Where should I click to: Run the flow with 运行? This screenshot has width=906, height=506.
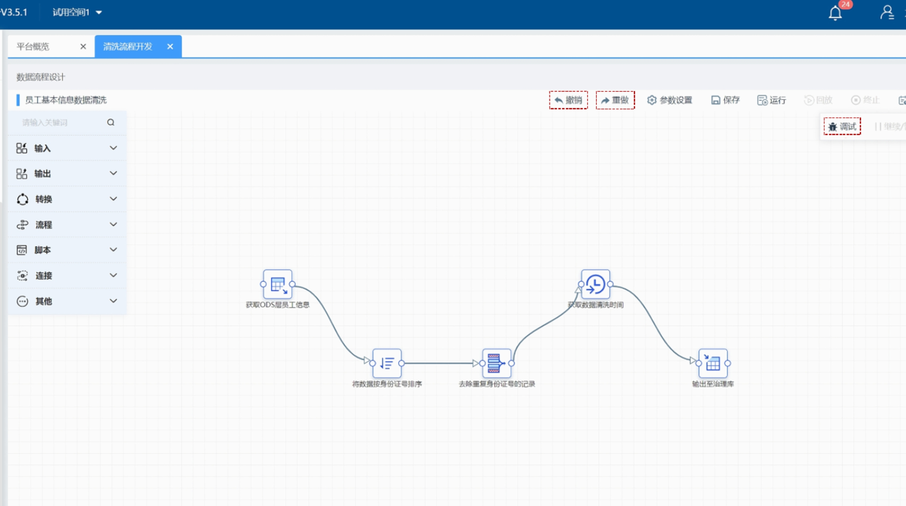point(771,100)
